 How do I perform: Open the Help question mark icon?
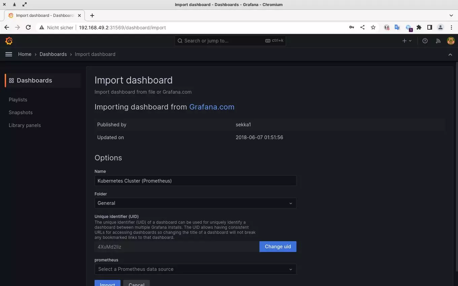point(425,41)
